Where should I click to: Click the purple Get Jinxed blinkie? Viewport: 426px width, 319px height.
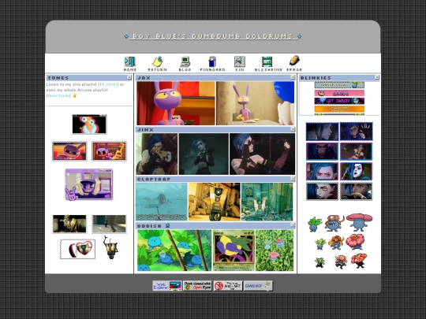(339, 101)
